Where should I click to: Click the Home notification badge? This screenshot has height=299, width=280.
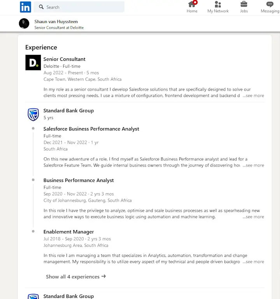click(195, 2)
